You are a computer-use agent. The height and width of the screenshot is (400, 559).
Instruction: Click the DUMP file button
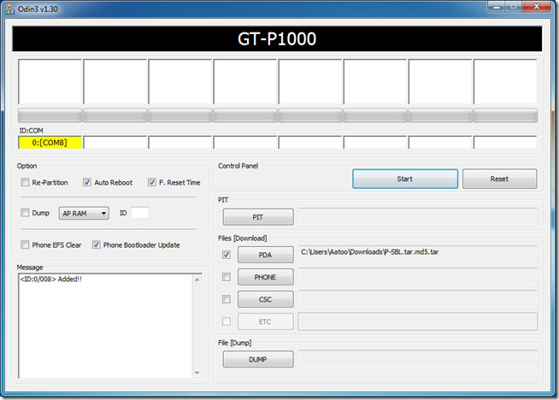point(258,359)
